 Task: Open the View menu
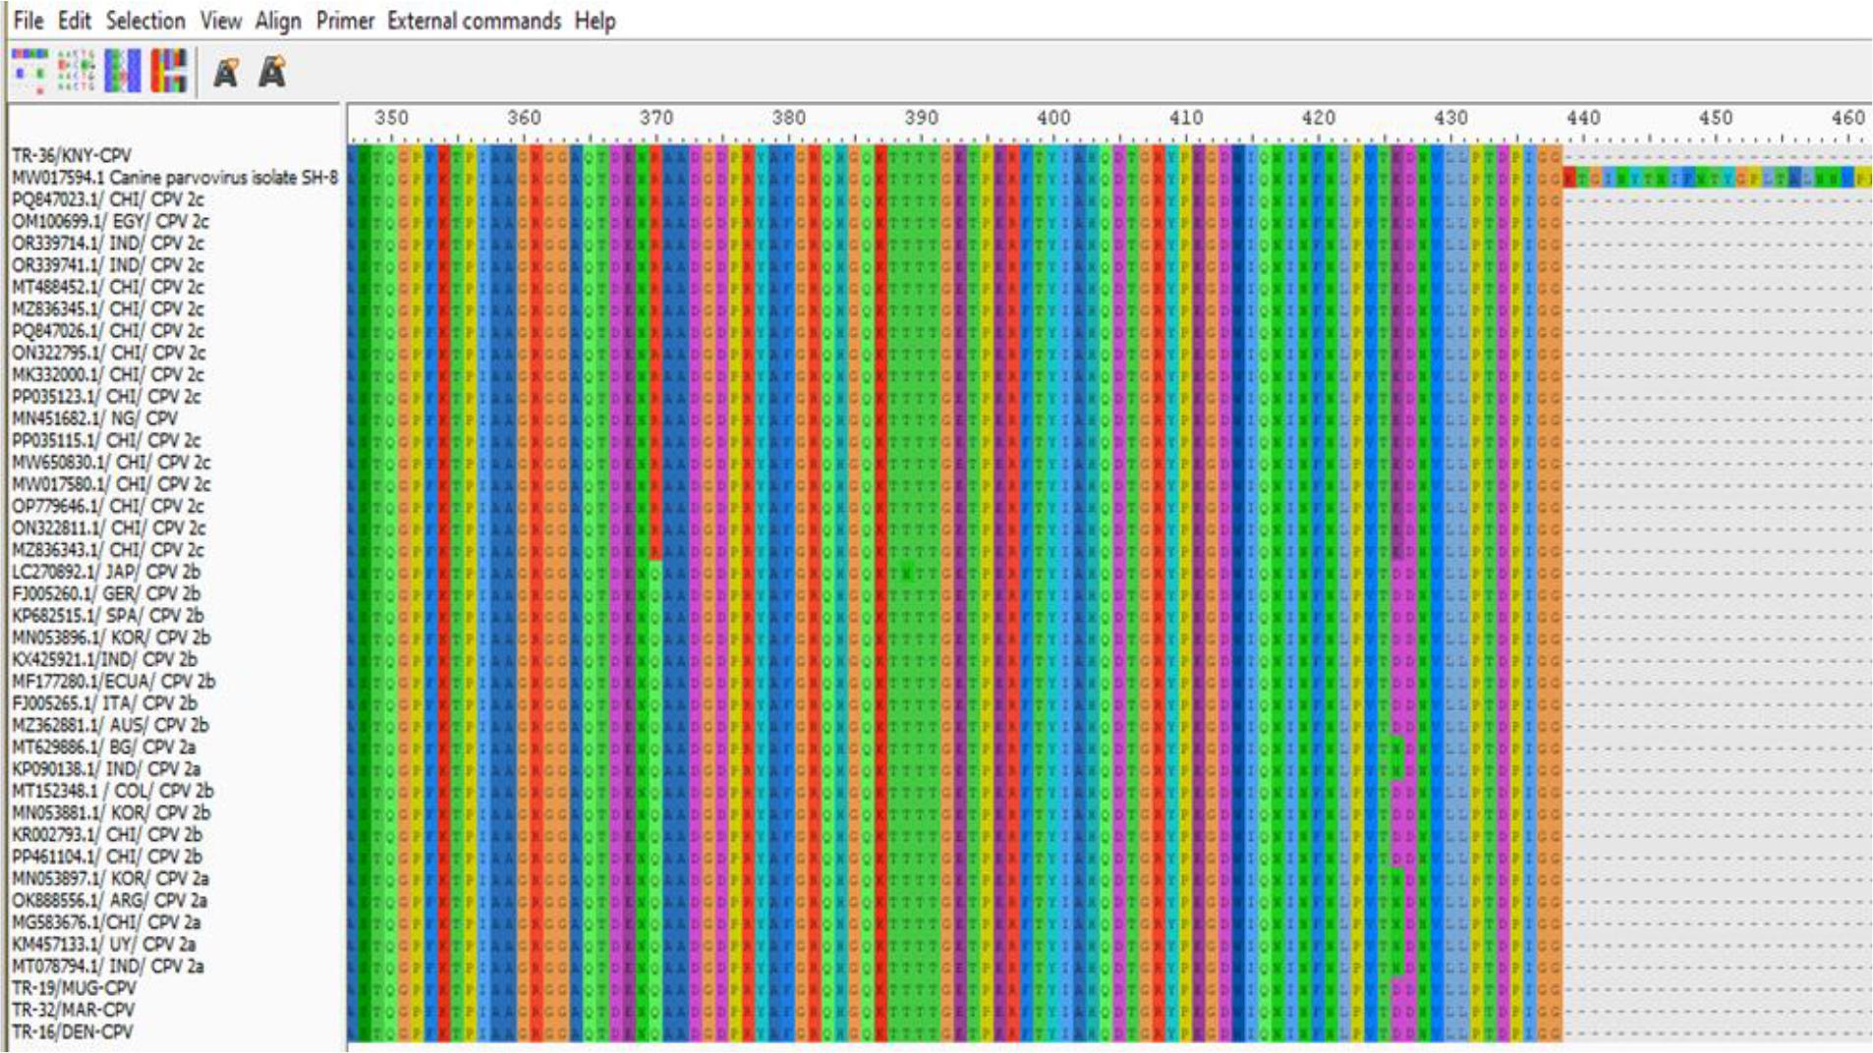coord(220,21)
